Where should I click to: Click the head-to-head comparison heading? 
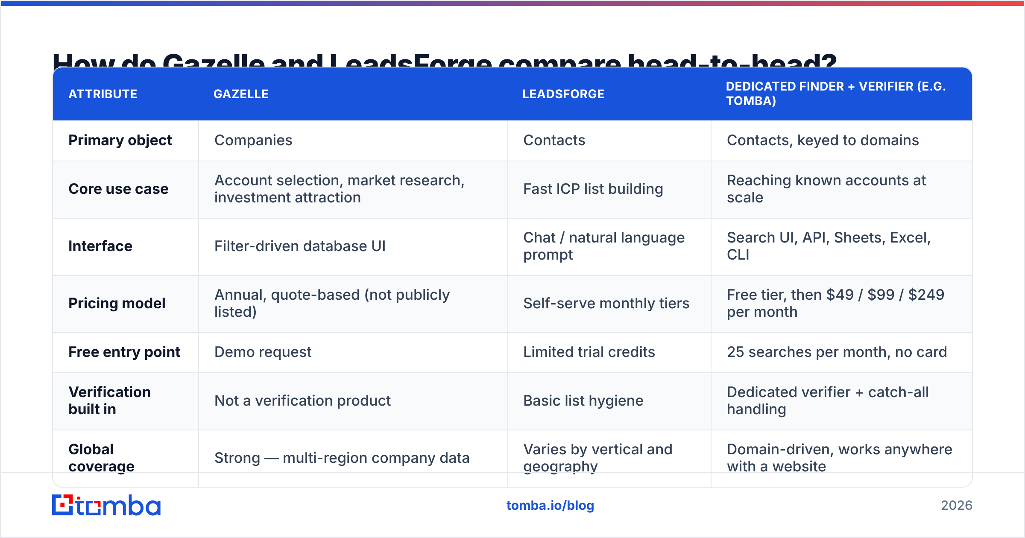pyautogui.click(x=445, y=60)
